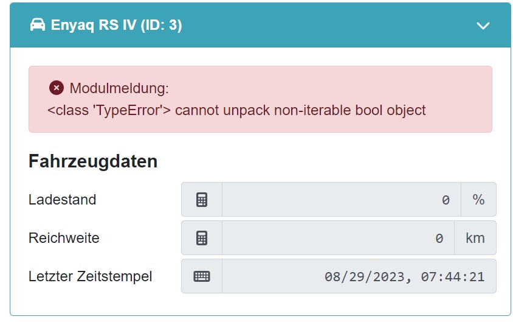Focus the Ladestand value field
513x322 pixels.
pyautogui.click(x=341, y=200)
